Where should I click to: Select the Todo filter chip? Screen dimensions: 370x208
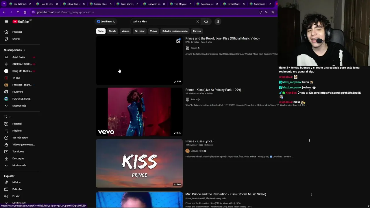click(x=101, y=31)
